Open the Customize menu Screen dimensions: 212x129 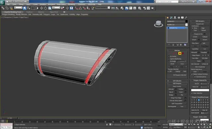click(81, 4)
